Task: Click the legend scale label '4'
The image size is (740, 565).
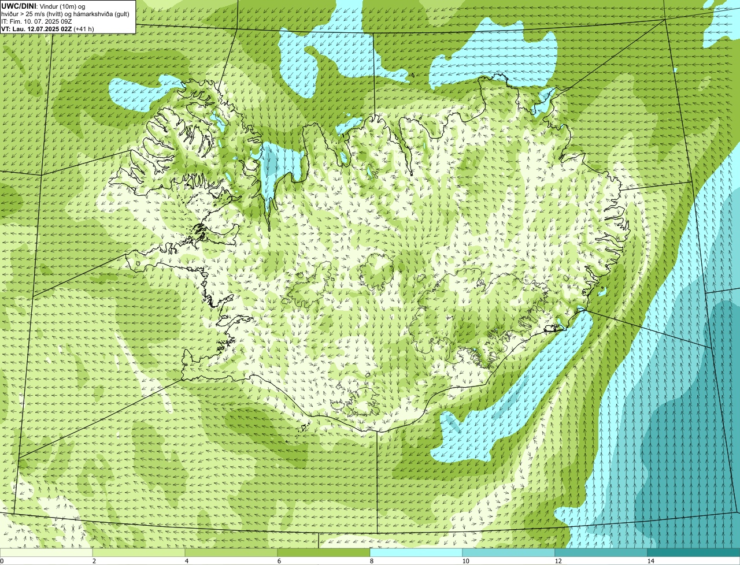Action: pyautogui.click(x=187, y=561)
